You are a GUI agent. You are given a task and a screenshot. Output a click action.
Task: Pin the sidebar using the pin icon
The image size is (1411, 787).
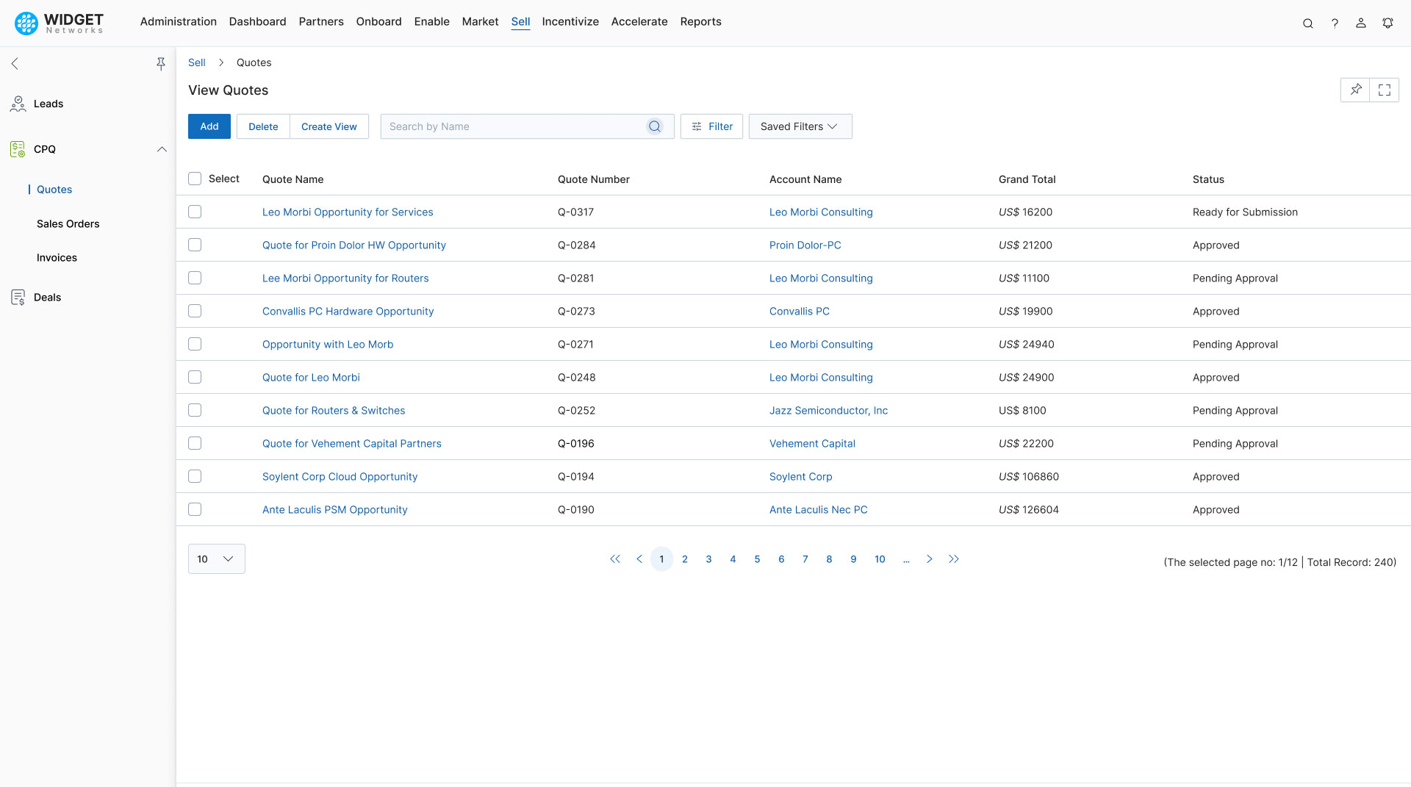pos(161,64)
